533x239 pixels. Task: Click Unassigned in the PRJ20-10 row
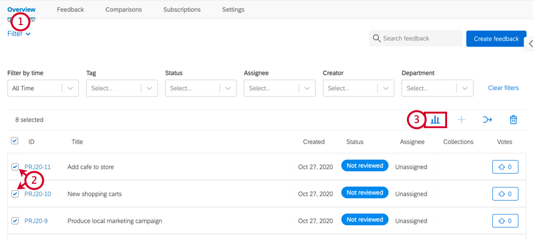411,194
